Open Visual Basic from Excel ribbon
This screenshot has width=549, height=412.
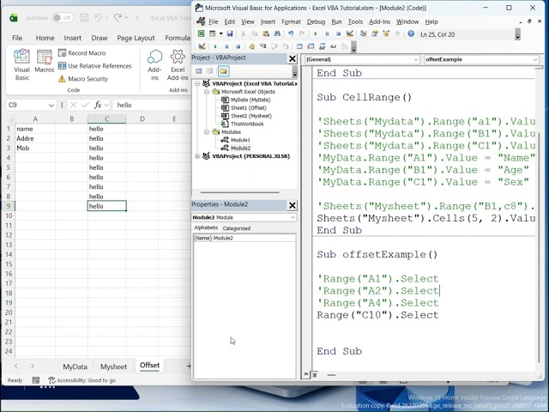click(21, 65)
